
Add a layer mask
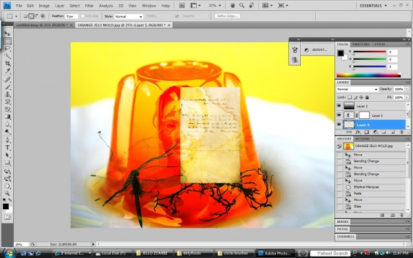[x=366, y=132]
